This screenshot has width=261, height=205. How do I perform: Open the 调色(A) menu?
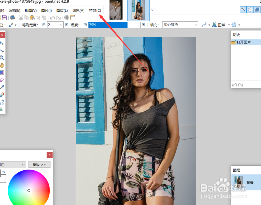[x=78, y=10]
